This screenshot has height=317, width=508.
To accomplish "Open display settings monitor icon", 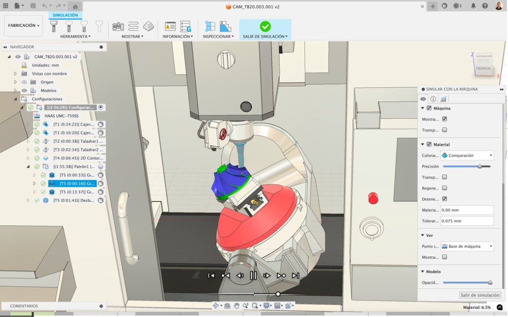I will coord(266,306).
